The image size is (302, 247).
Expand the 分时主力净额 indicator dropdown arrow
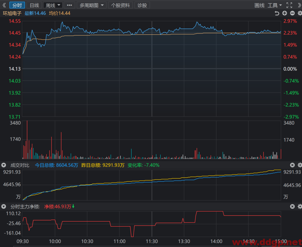pos(4,206)
